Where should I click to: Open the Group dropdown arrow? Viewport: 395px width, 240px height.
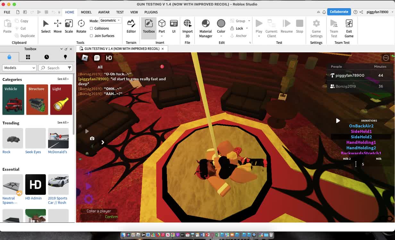(249, 21)
